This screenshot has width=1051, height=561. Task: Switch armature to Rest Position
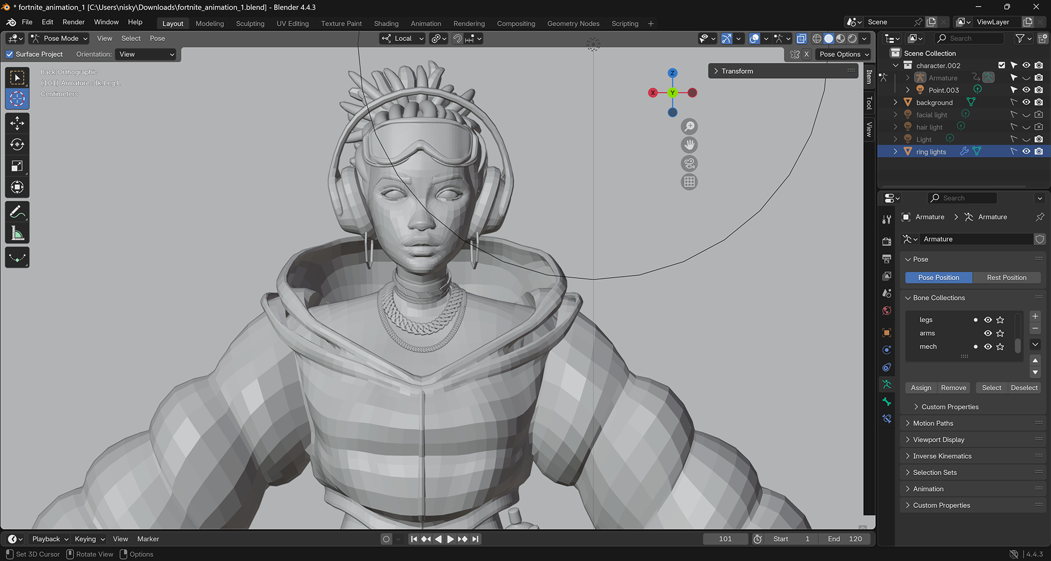click(1007, 278)
